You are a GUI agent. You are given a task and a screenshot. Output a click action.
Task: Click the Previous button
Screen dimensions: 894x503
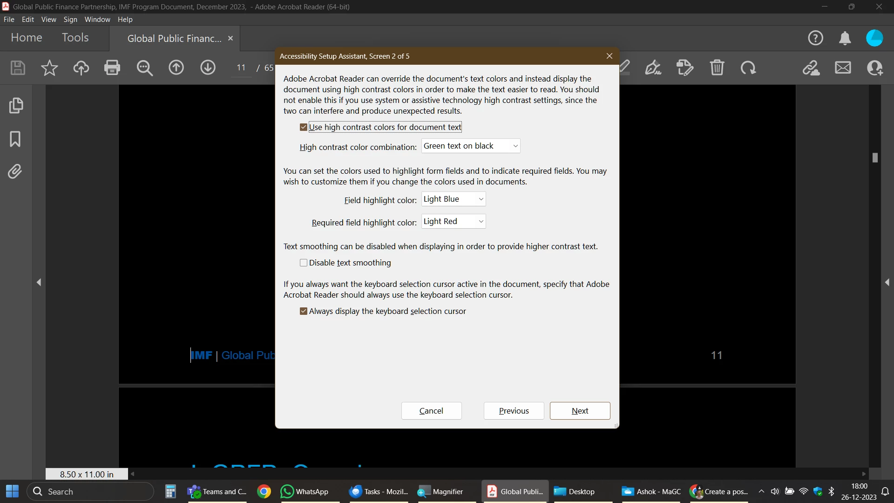tap(514, 411)
